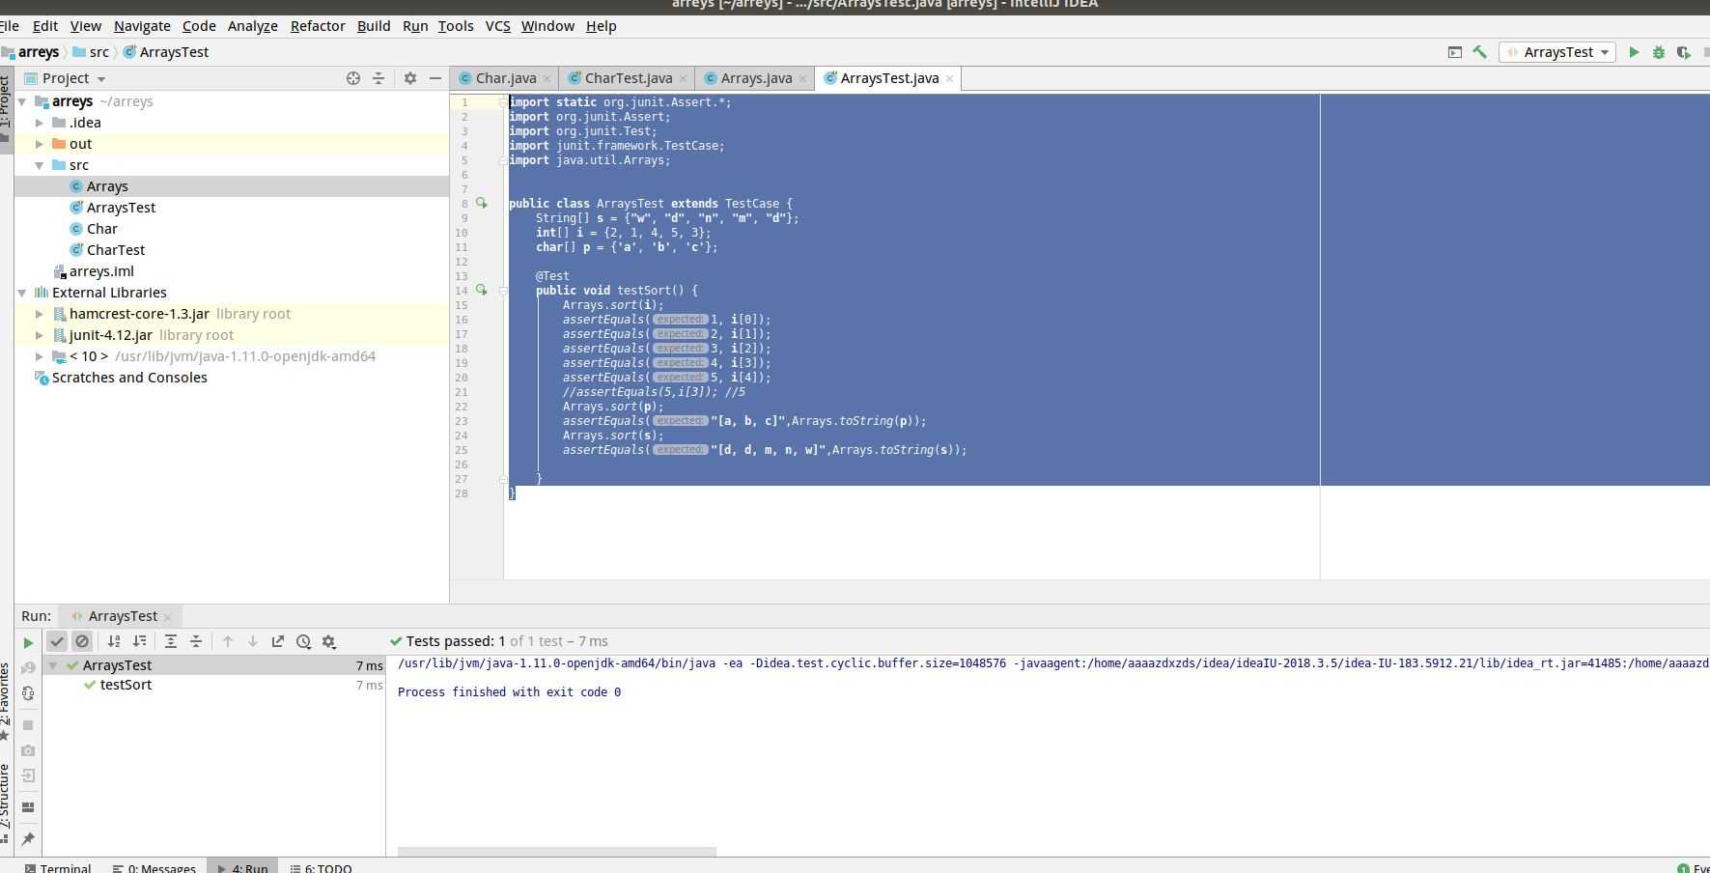1710x873 pixels.
Task: Expand the .idea folder
Action: click(x=40, y=123)
